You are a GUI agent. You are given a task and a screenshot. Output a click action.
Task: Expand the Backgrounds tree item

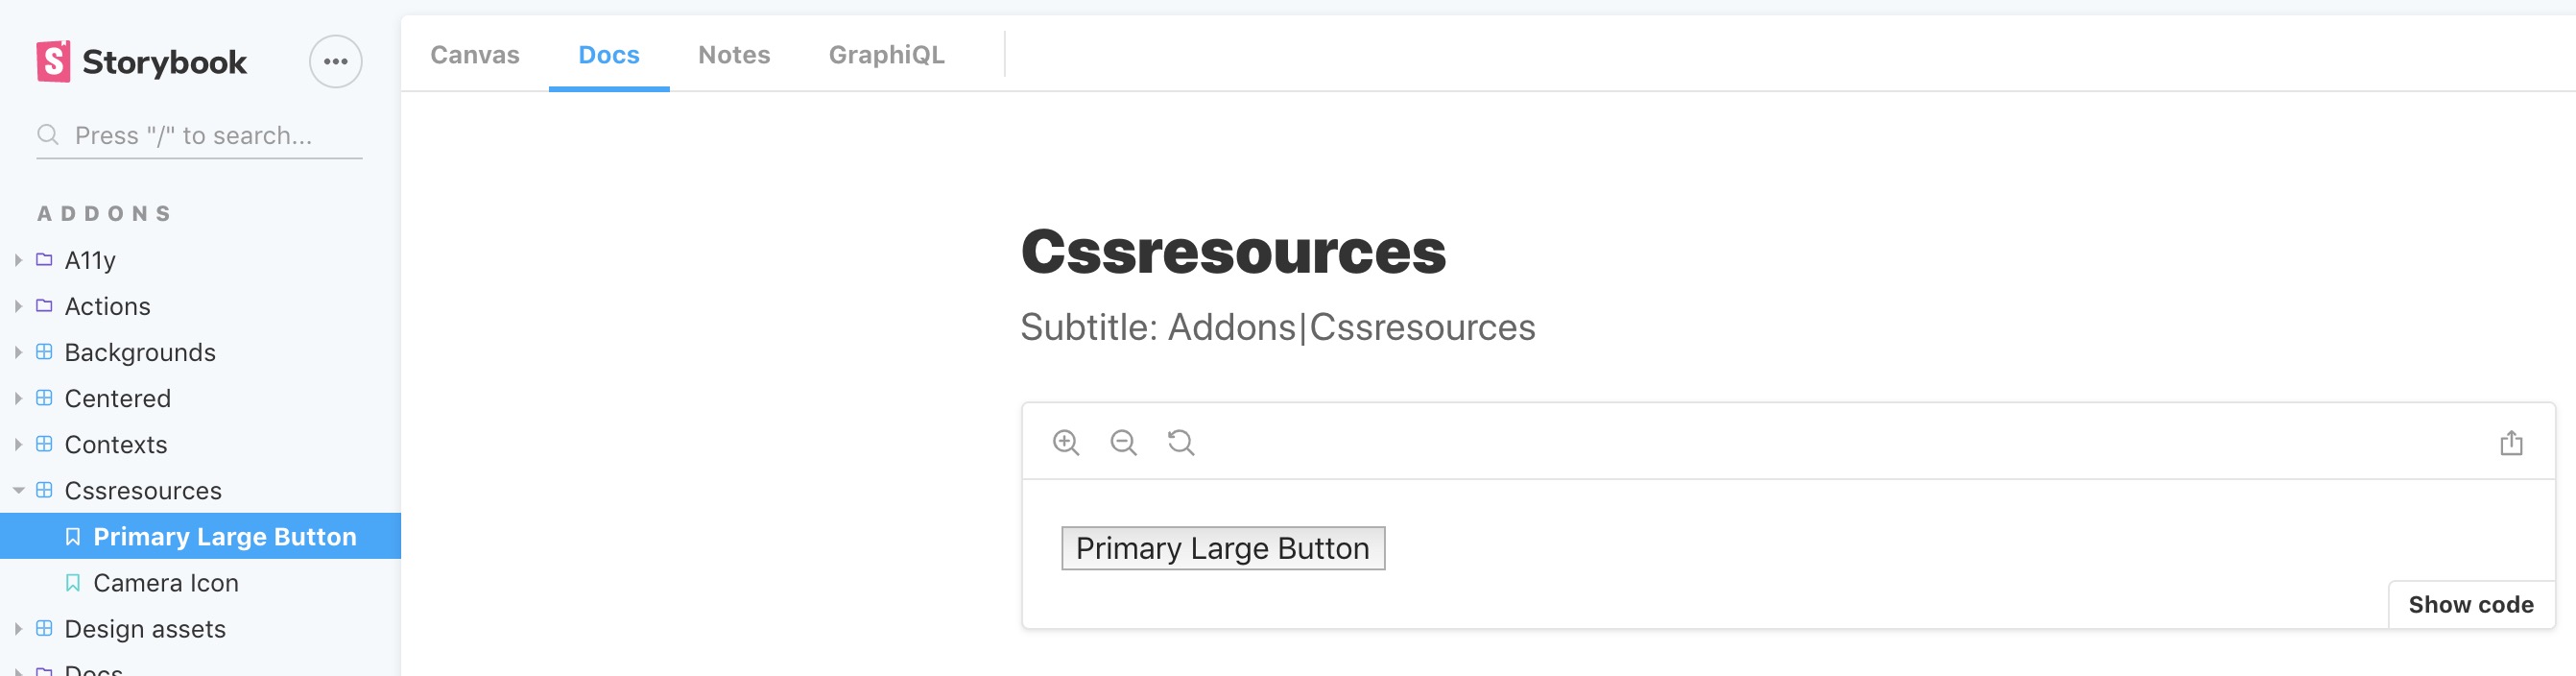(17, 352)
